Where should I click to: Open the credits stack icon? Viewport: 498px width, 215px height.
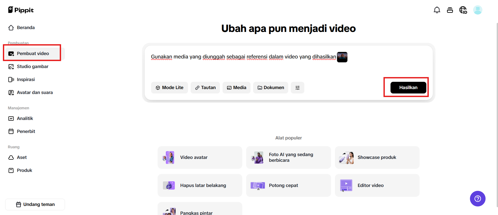450,10
